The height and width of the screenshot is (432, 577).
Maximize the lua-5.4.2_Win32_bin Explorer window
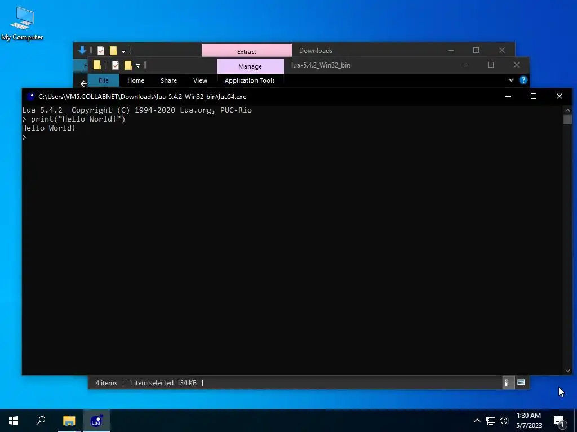pyautogui.click(x=491, y=65)
